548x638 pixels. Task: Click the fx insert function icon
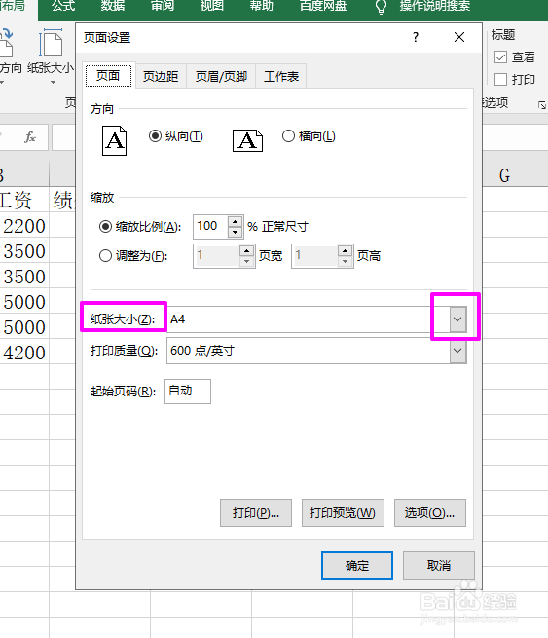pos(30,136)
